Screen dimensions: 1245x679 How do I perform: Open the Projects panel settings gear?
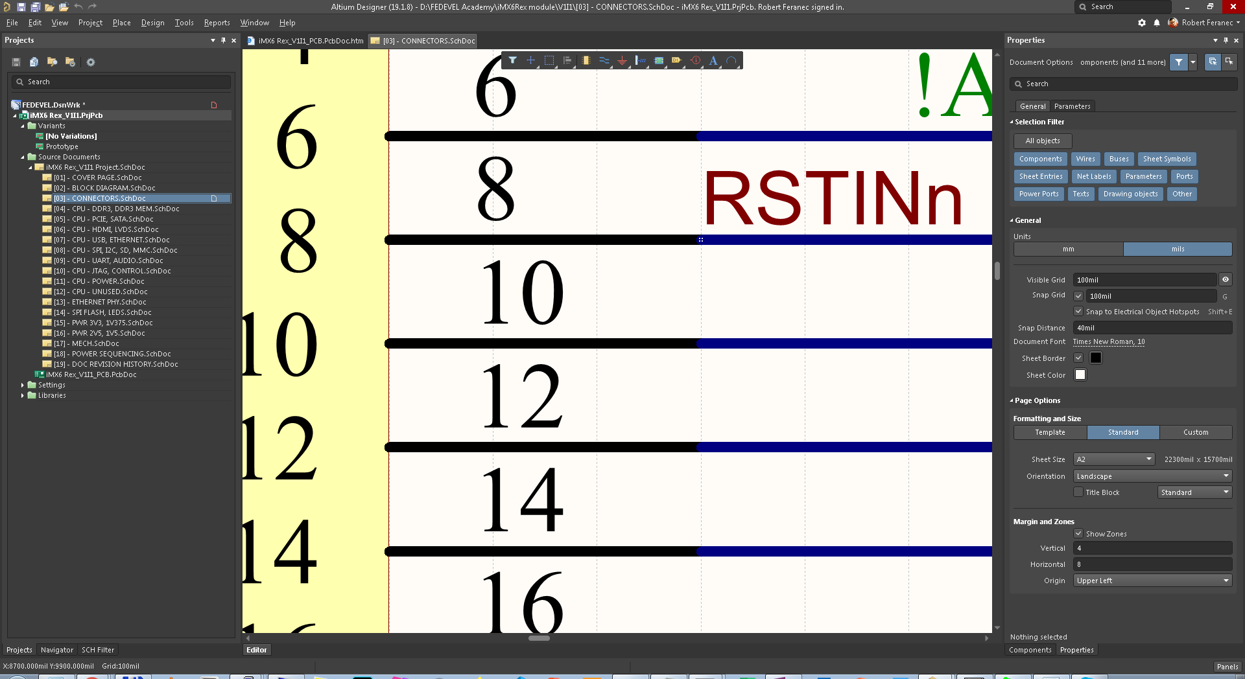(x=91, y=62)
